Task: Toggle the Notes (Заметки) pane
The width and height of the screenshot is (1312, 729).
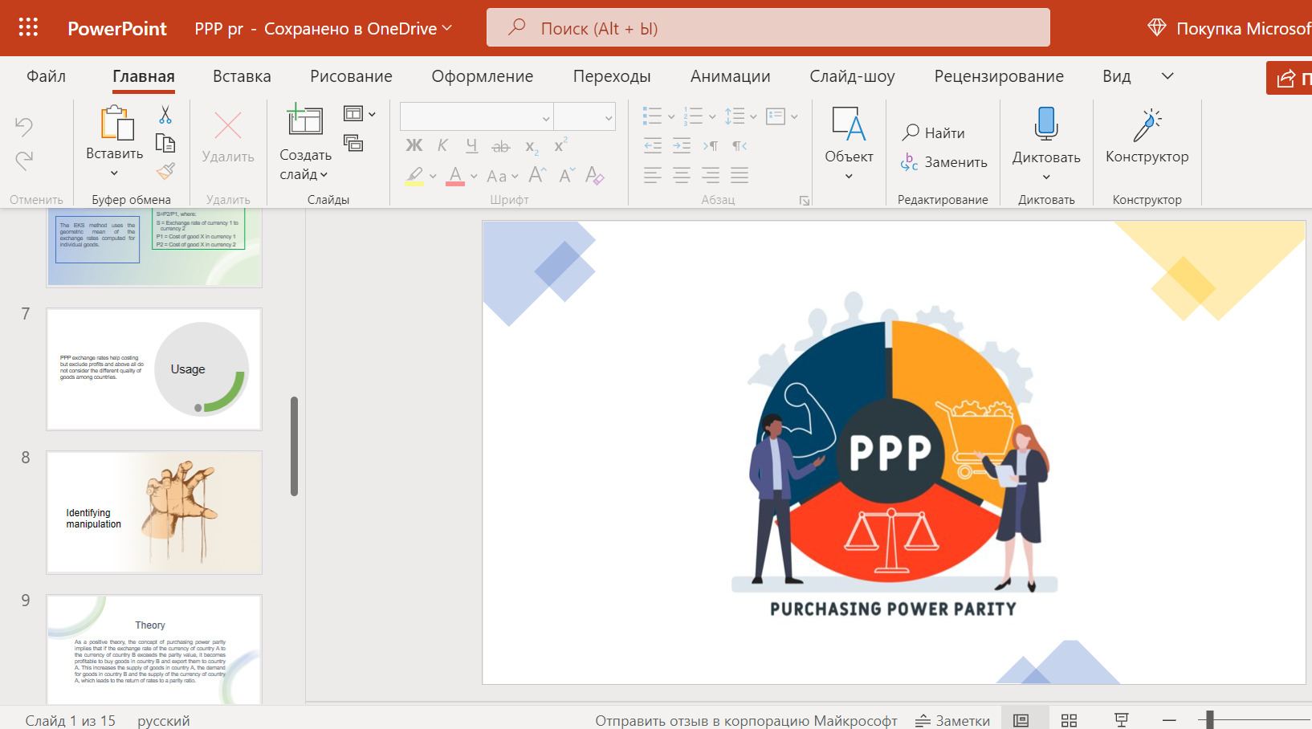Action: click(x=952, y=720)
